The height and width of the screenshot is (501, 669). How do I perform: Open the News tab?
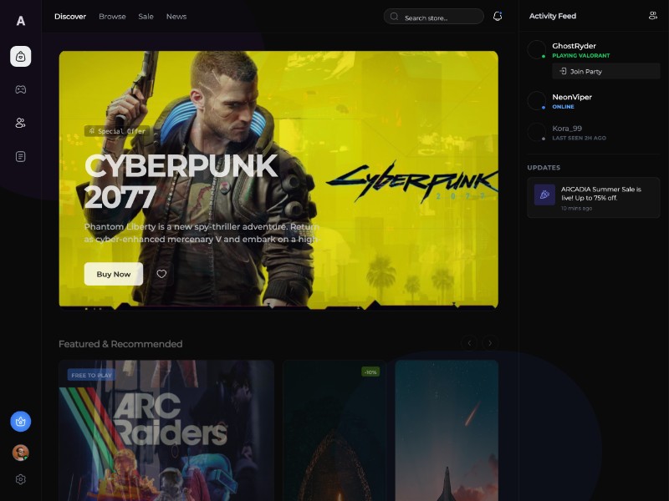point(176,16)
